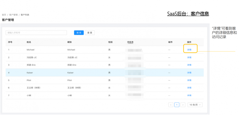Click 郑建-Eric in the 昵称 column

click(x=72, y=65)
